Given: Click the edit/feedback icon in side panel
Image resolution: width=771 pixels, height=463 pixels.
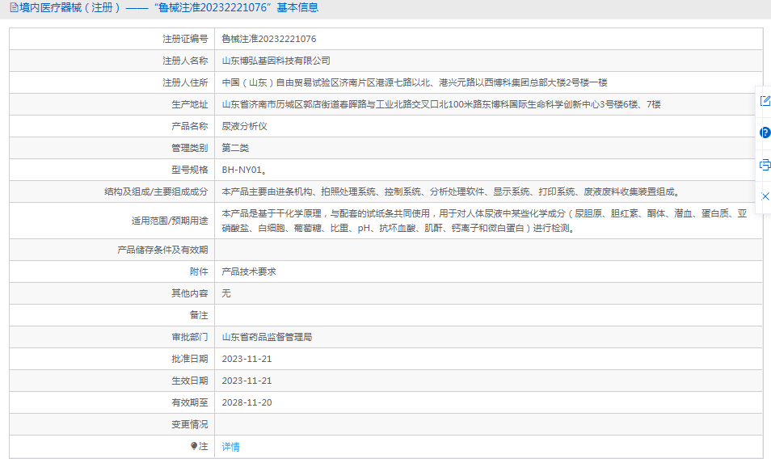Looking at the screenshot, I should [765, 101].
